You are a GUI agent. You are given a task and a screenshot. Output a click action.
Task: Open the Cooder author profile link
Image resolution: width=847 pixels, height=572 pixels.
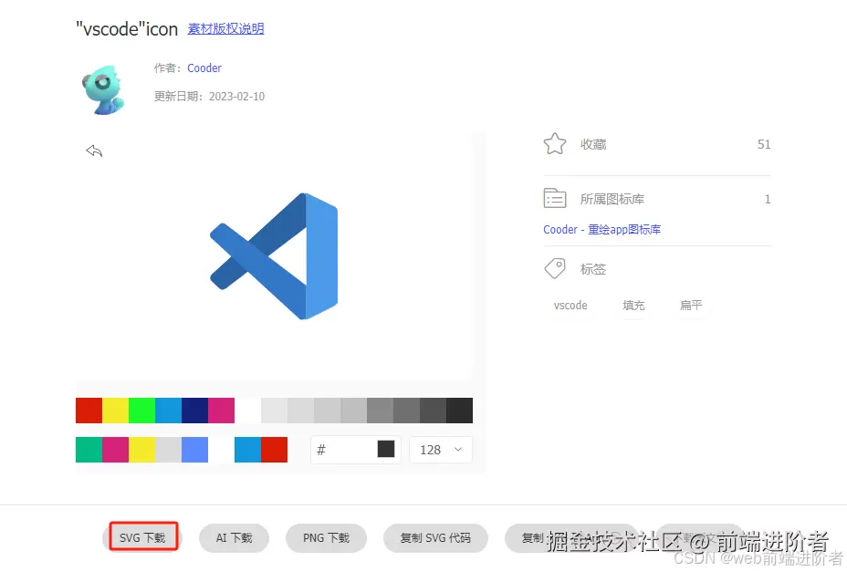(x=204, y=68)
